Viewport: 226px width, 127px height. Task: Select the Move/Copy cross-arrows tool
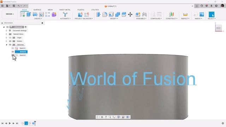click(x=130, y=14)
